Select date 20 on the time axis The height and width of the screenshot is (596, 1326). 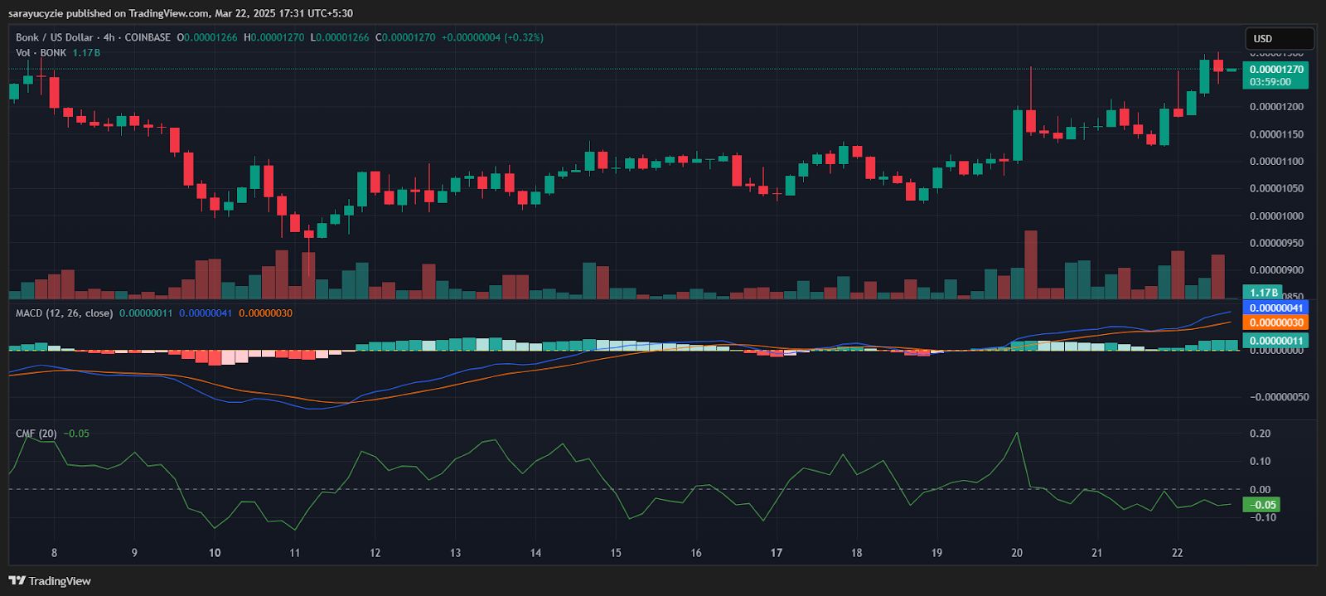[1017, 553]
